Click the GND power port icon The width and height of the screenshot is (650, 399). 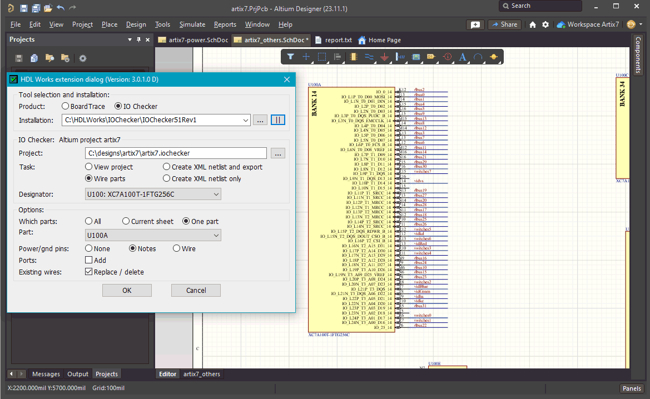tap(384, 57)
